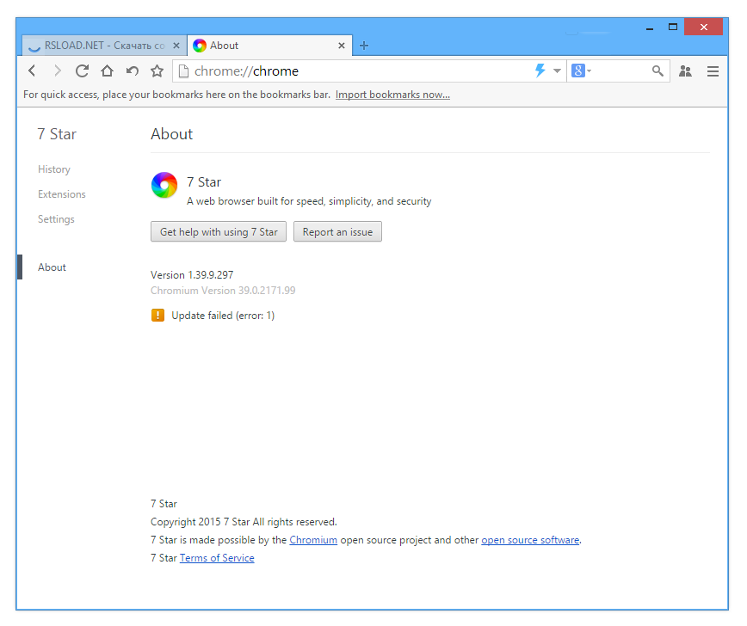Click Import bookmarks now link
The height and width of the screenshot is (626, 747).
coord(392,95)
